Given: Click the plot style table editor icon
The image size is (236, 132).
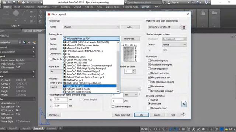Looking at the screenshot, I should click(184, 27).
